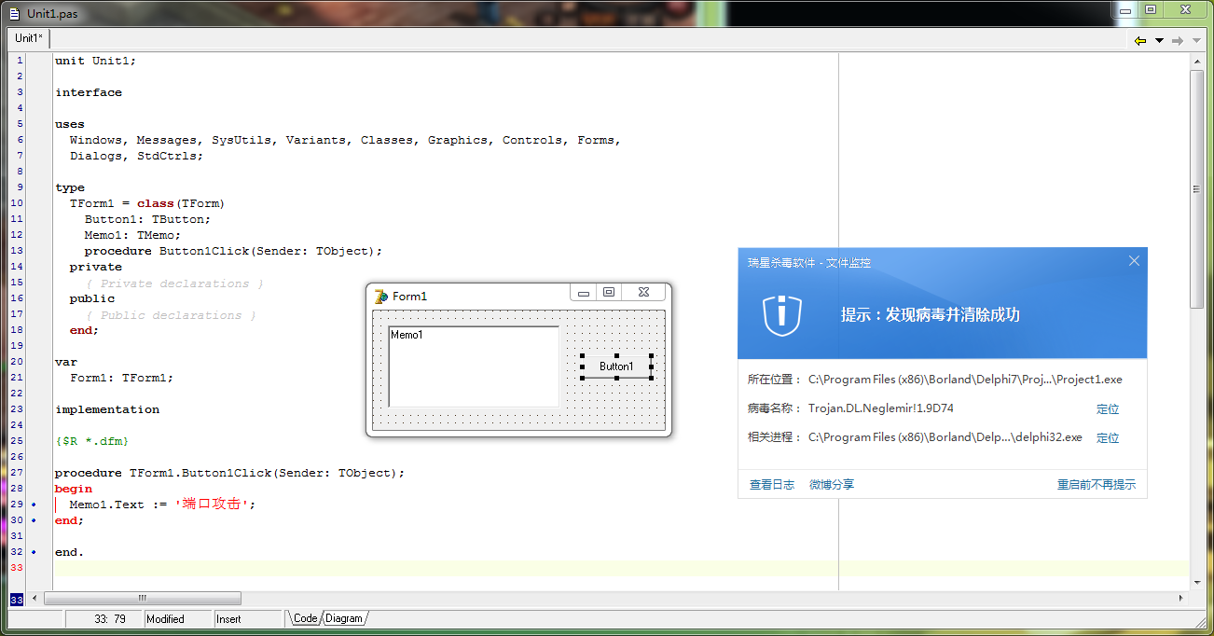This screenshot has height=636, width=1214.
Task: Maximize the Form1 designer window
Action: click(x=609, y=293)
